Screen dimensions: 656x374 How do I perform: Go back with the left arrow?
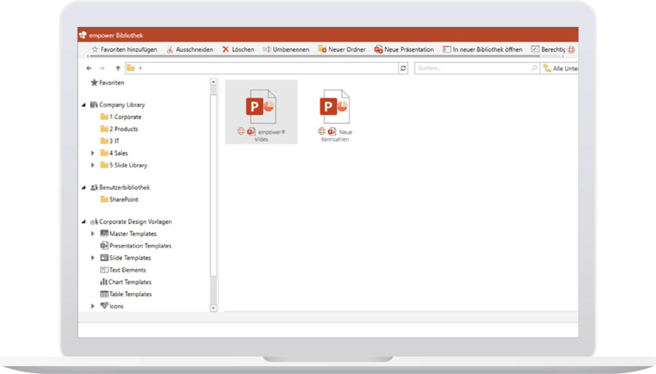89,68
